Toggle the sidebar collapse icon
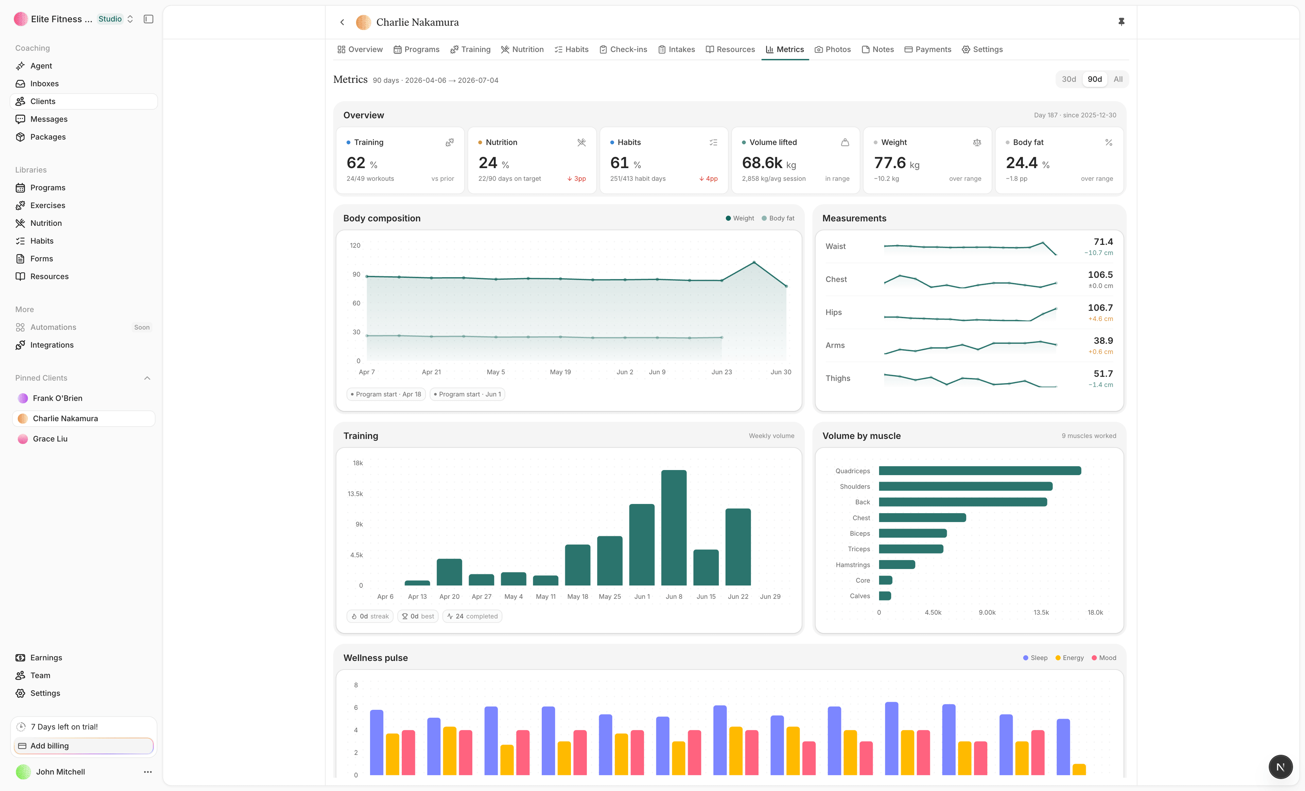Viewport: 1305px width, 791px height. click(x=148, y=19)
